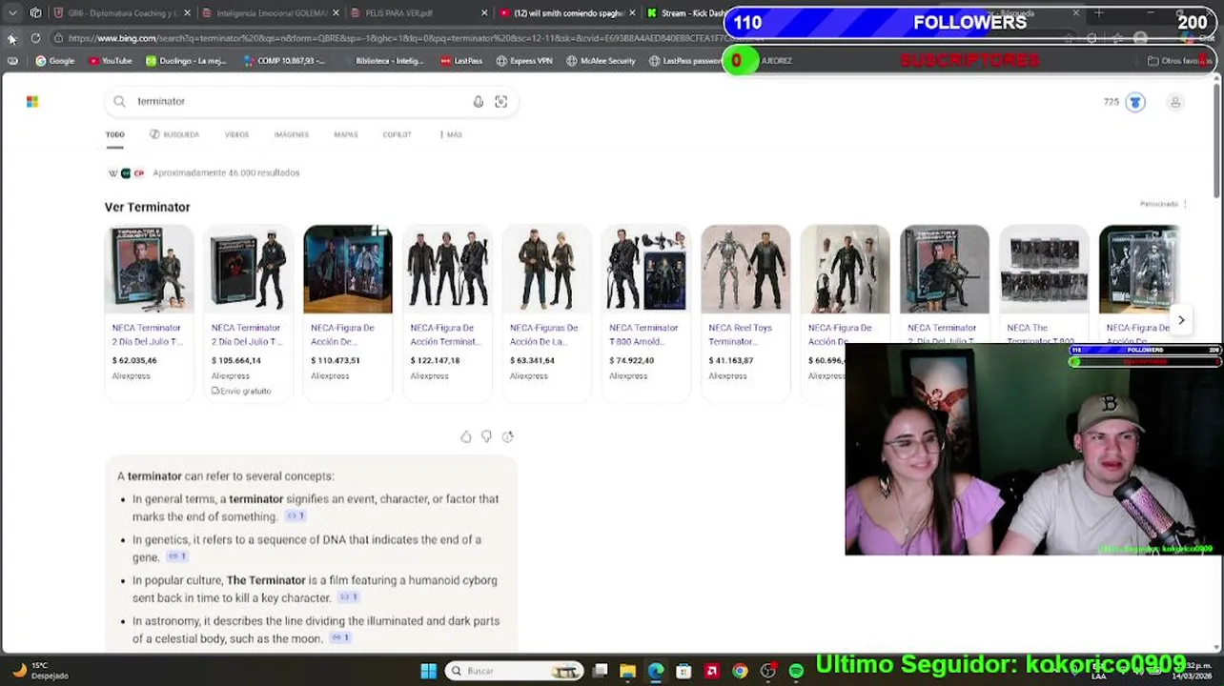Switch to the COPILOT tab
Screen dimensions: 1224x686
(397, 134)
